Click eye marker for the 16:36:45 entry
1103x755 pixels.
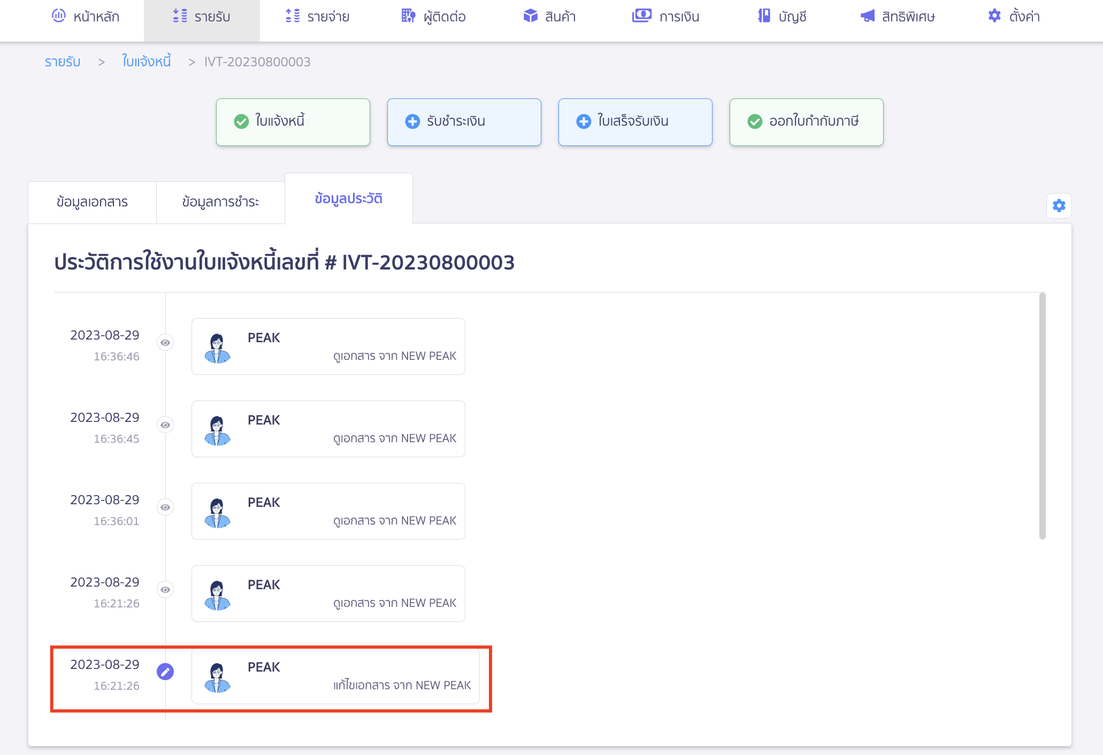[x=165, y=425]
